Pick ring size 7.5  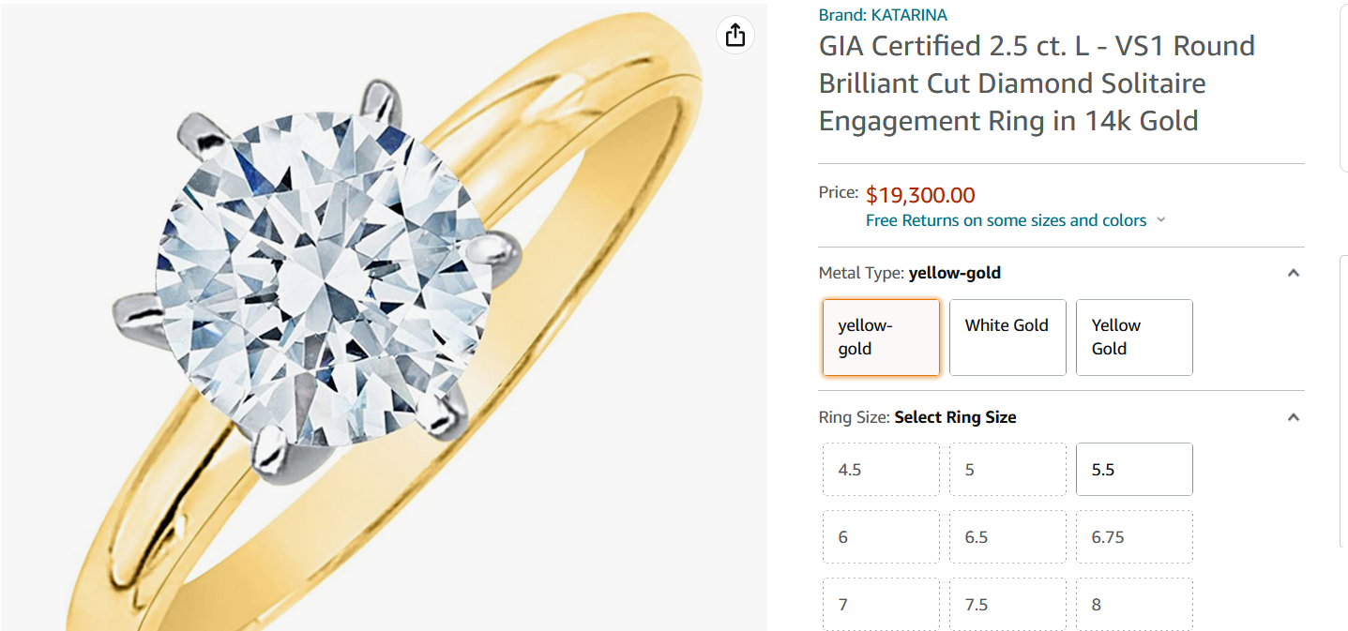[x=1007, y=605]
